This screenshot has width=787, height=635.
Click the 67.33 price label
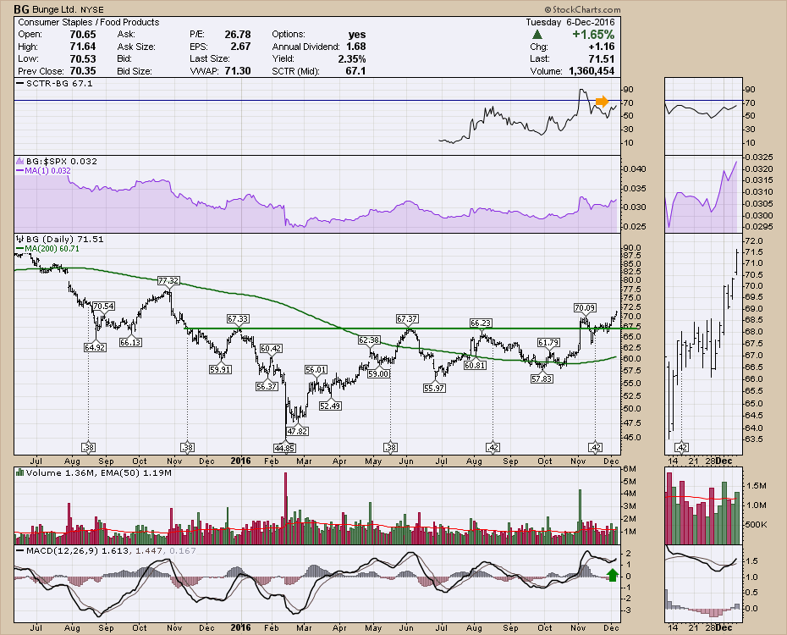click(x=238, y=318)
